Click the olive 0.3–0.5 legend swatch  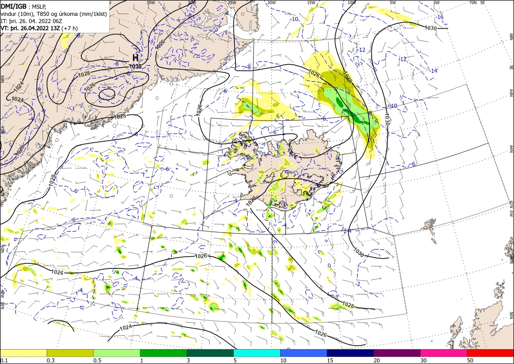(70, 353)
